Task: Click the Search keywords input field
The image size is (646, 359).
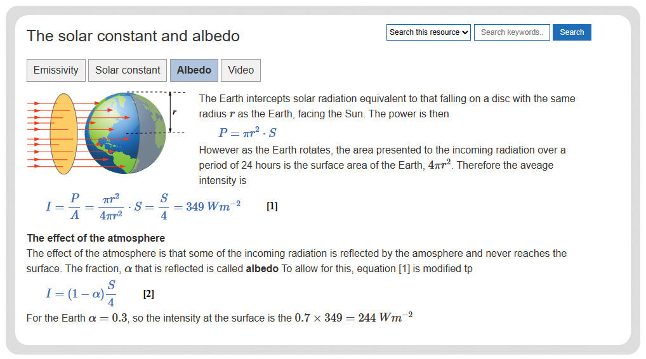Action: coord(512,32)
